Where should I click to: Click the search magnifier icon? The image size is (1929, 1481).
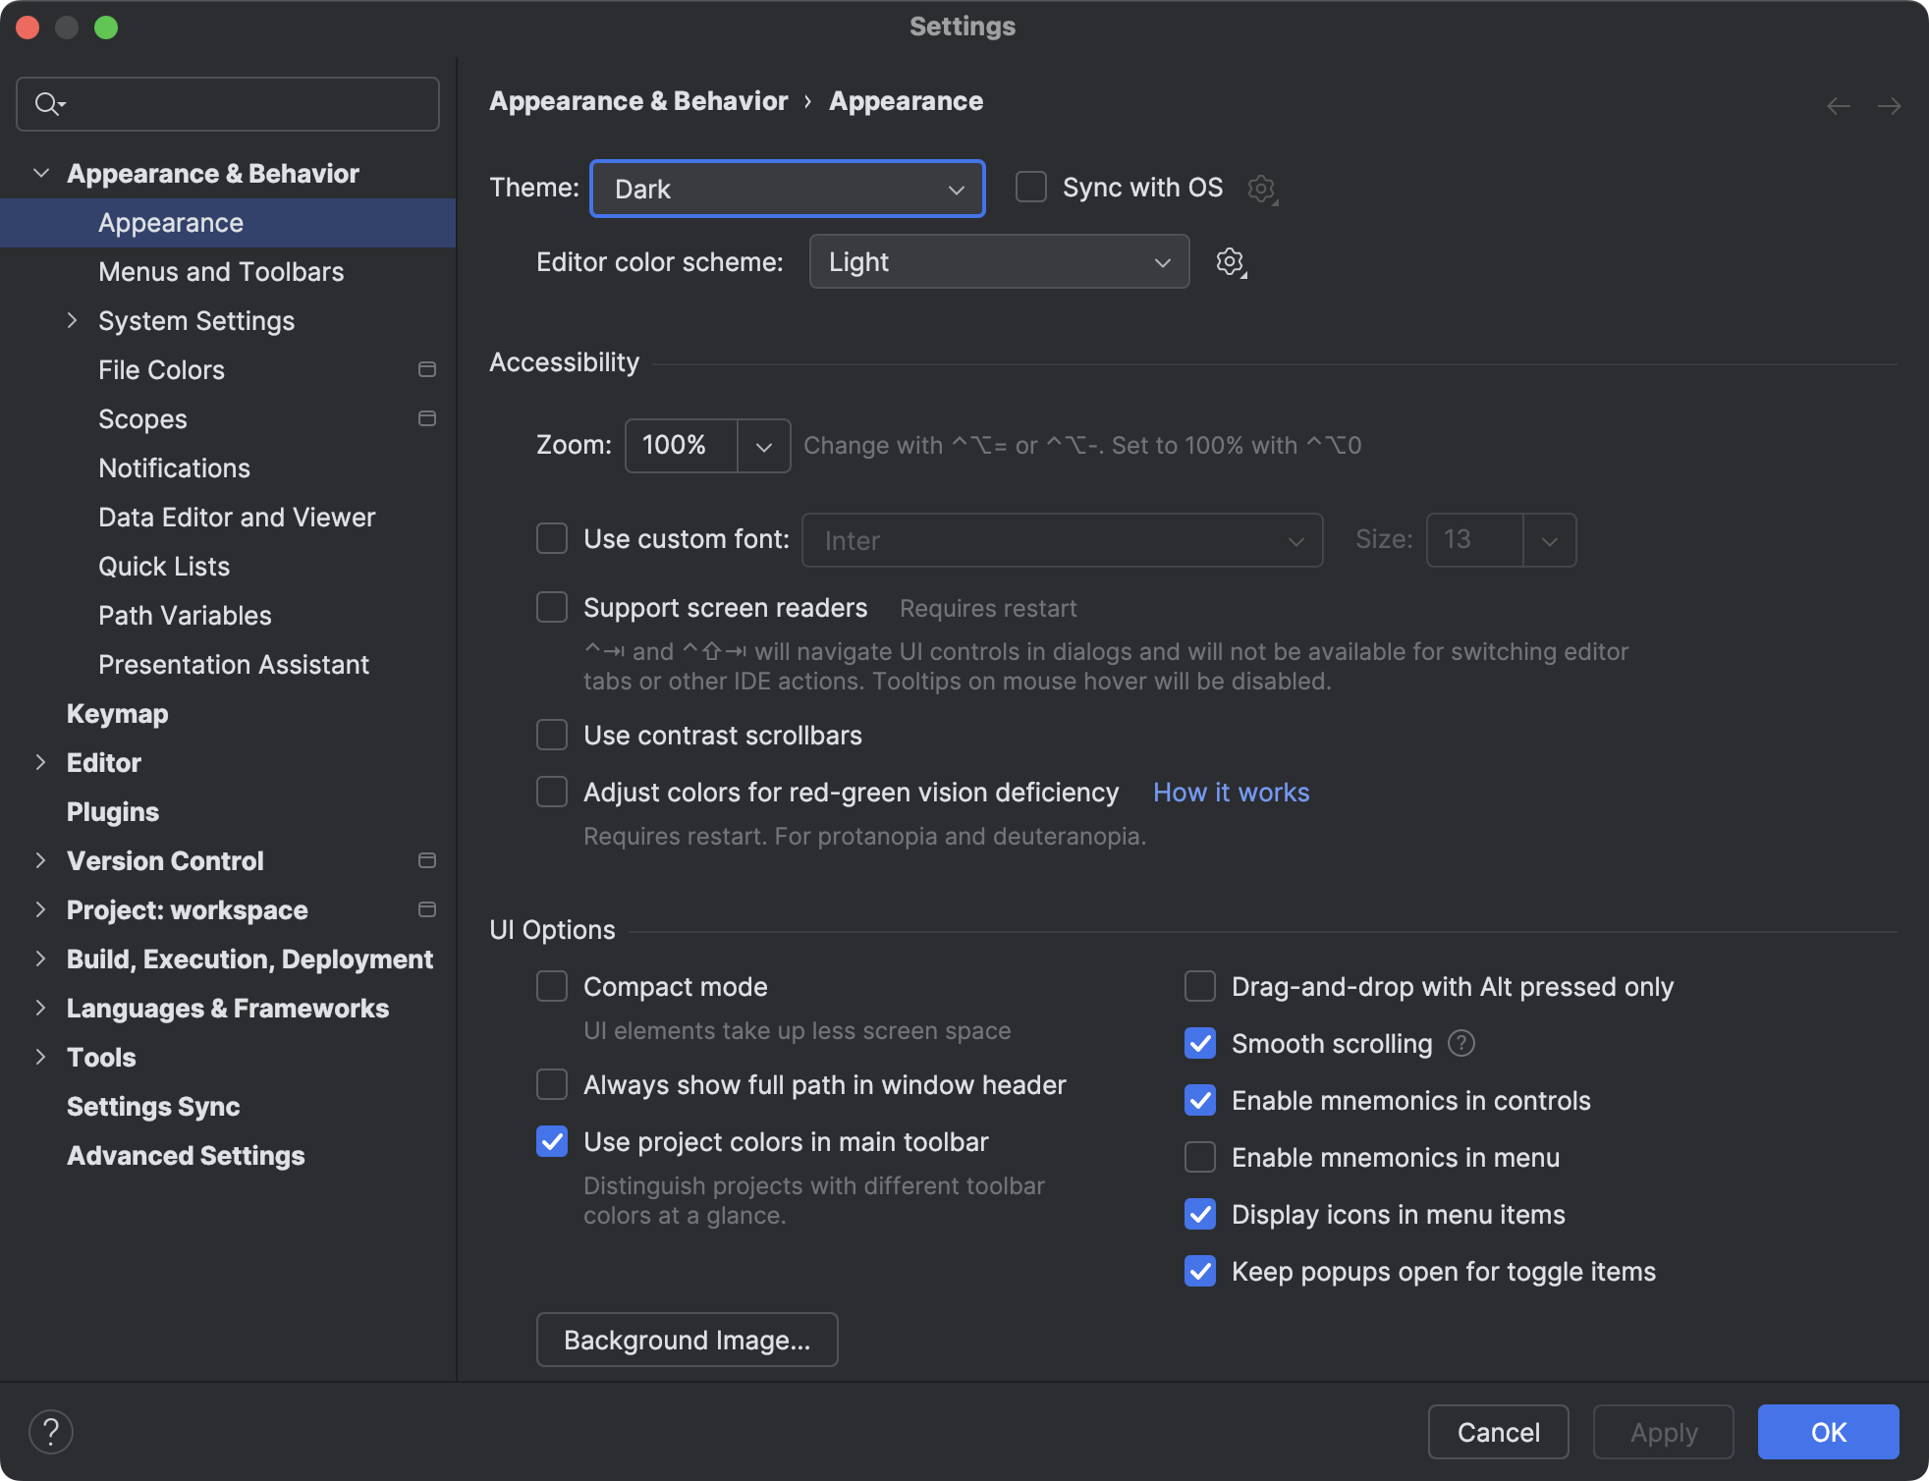49,103
